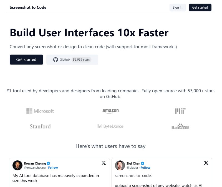
Task: Open the 53,939 stars badge
Action: 81,60
